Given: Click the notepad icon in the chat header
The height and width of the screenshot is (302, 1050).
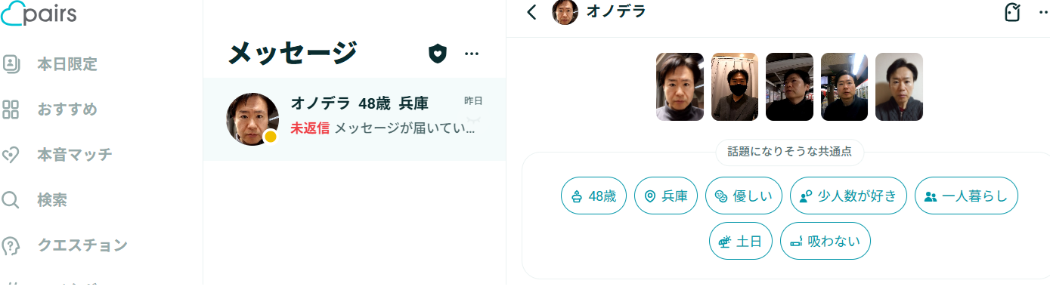Looking at the screenshot, I should [x=1011, y=13].
